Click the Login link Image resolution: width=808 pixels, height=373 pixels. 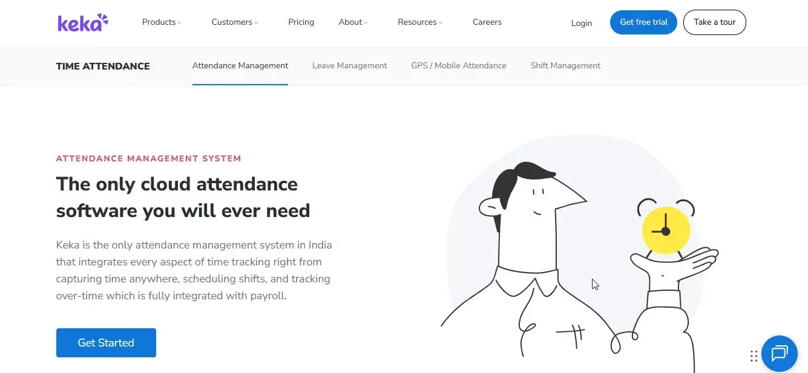point(581,23)
